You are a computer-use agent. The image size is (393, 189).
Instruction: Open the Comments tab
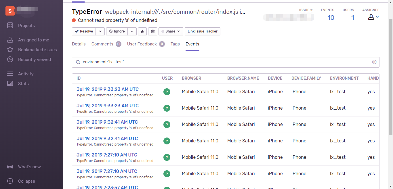click(x=102, y=44)
